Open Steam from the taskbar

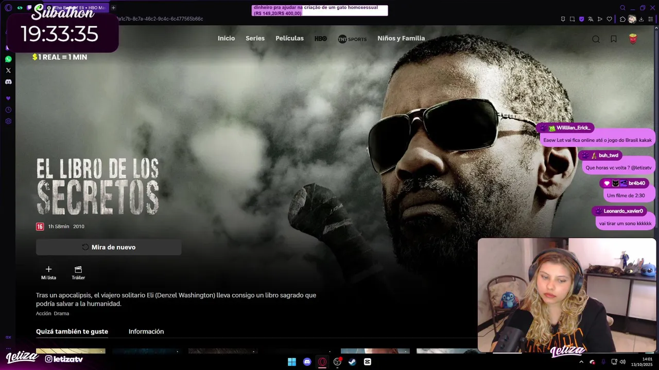click(x=352, y=362)
